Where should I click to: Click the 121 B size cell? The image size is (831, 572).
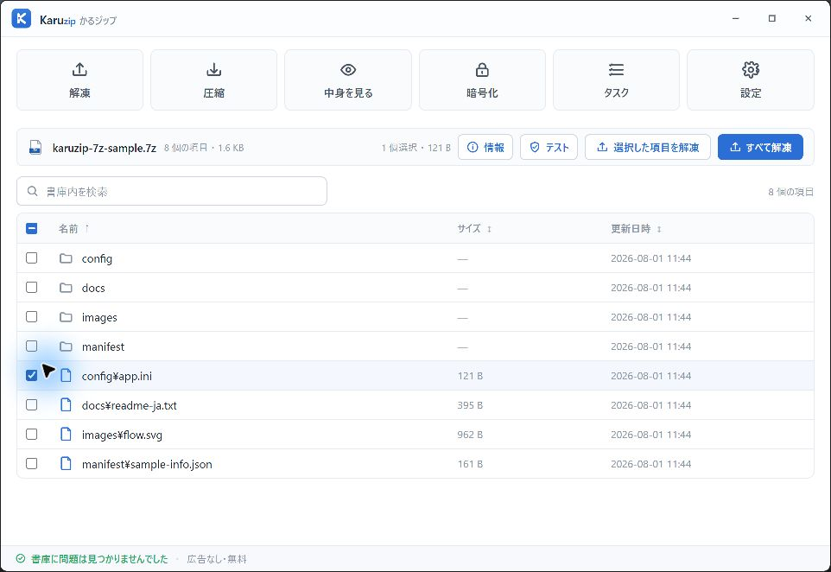[470, 376]
